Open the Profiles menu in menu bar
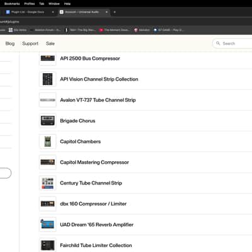This screenshot has height=252, width=252. pyautogui.click(x=30, y=4)
